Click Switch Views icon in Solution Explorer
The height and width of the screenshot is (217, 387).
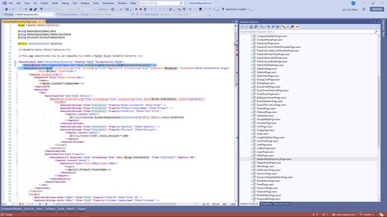[x=255, y=27]
